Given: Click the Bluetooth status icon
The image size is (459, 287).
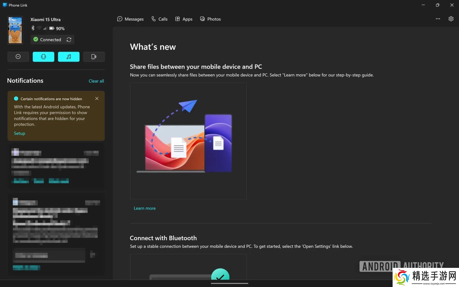Looking at the screenshot, I should 33,28.
